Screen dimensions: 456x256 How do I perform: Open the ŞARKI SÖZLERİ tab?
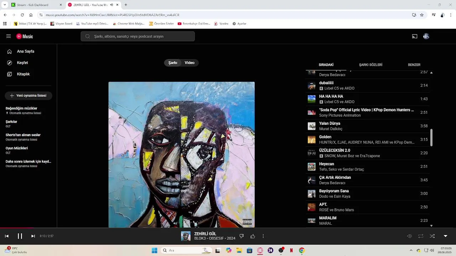click(370, 65)
